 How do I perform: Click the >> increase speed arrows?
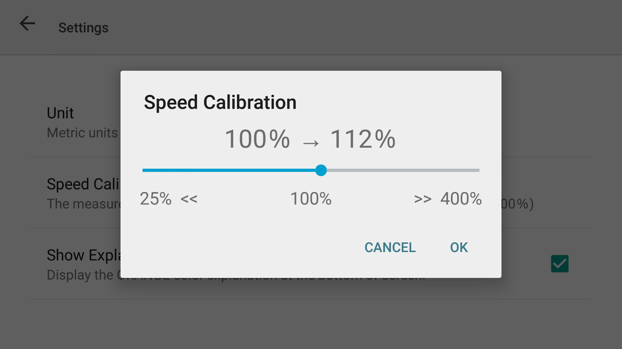423,199
